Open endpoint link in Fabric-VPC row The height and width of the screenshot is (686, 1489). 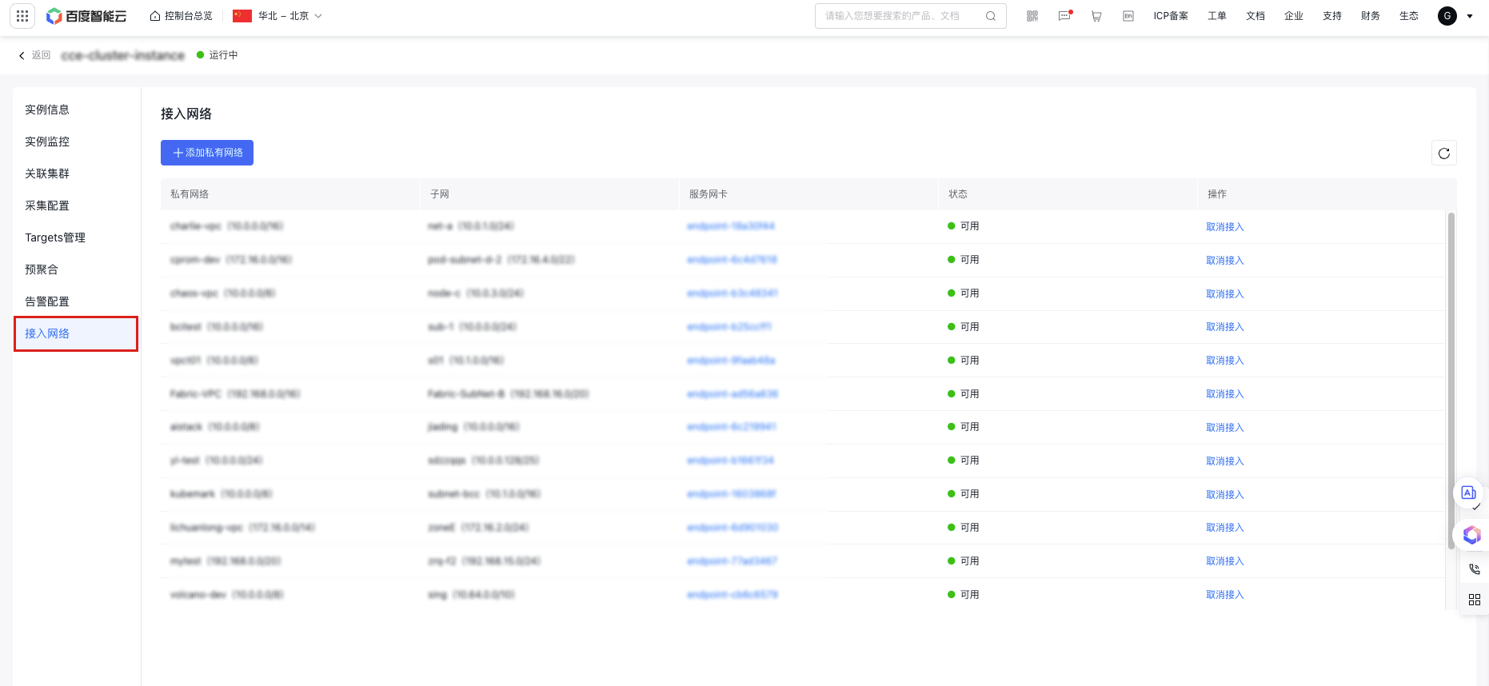click(x=733, y=394)
